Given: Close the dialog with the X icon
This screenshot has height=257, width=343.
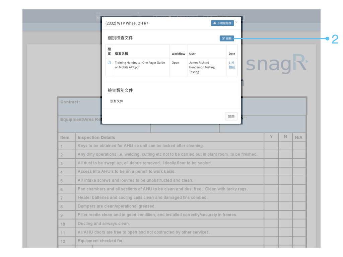Looking at the screenshot, I should [x=236, y=22].
